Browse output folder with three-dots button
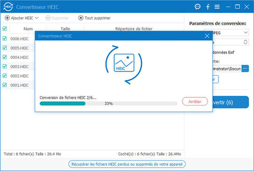254x171 pixels. tap(245, 68)
